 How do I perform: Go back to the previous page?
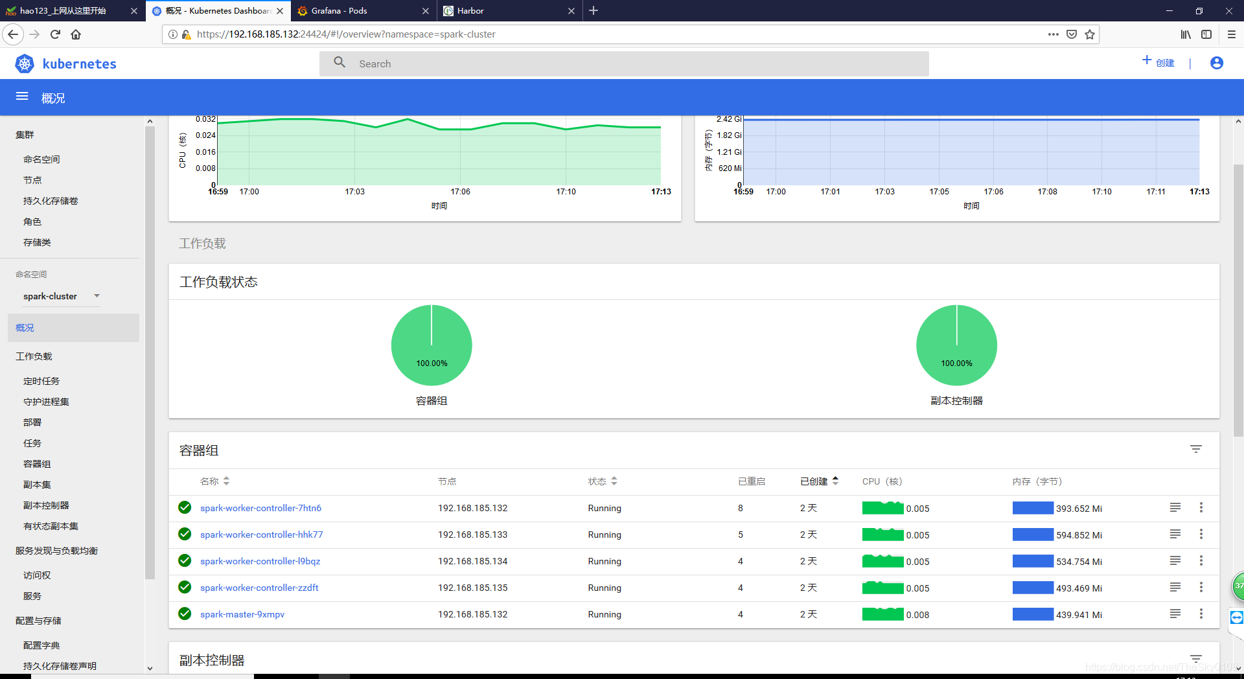pyautogui.click(x=13, y=34)
